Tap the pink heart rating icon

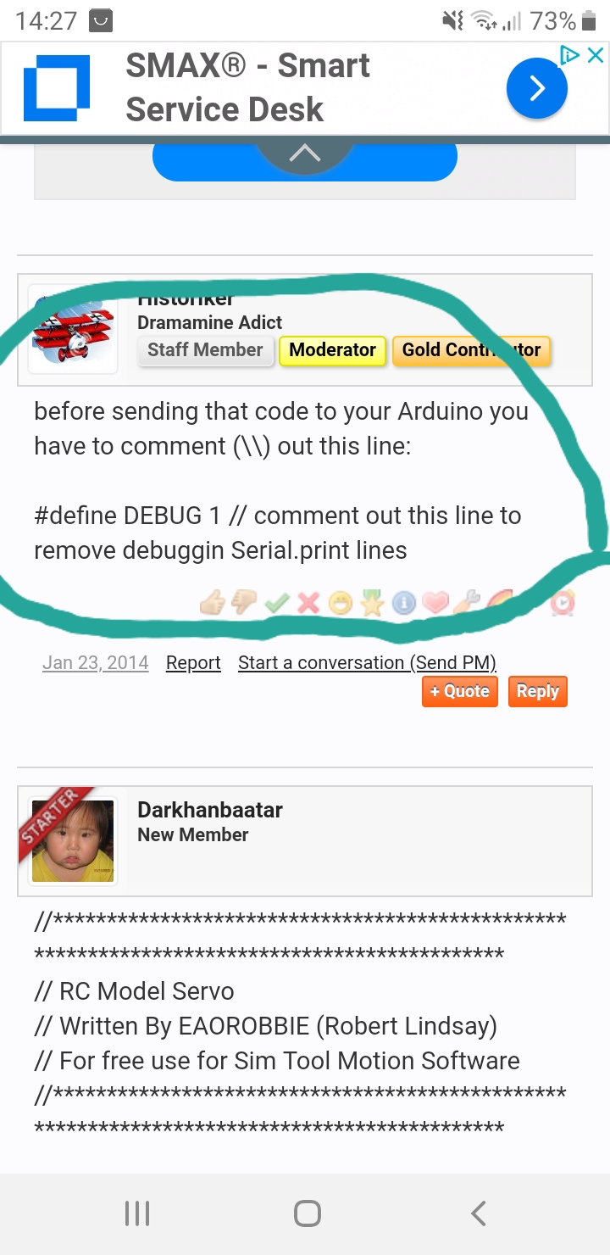(435, 603)
